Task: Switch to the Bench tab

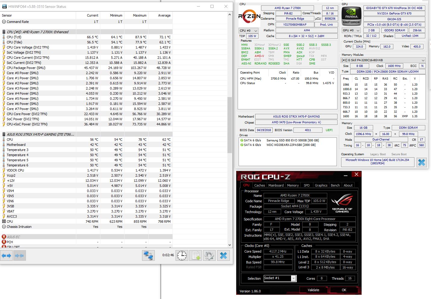Action: point(335,185)
